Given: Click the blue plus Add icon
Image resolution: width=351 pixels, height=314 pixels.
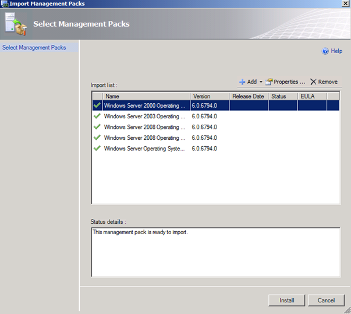Looking at the screenshot, I should pos(242,82).
